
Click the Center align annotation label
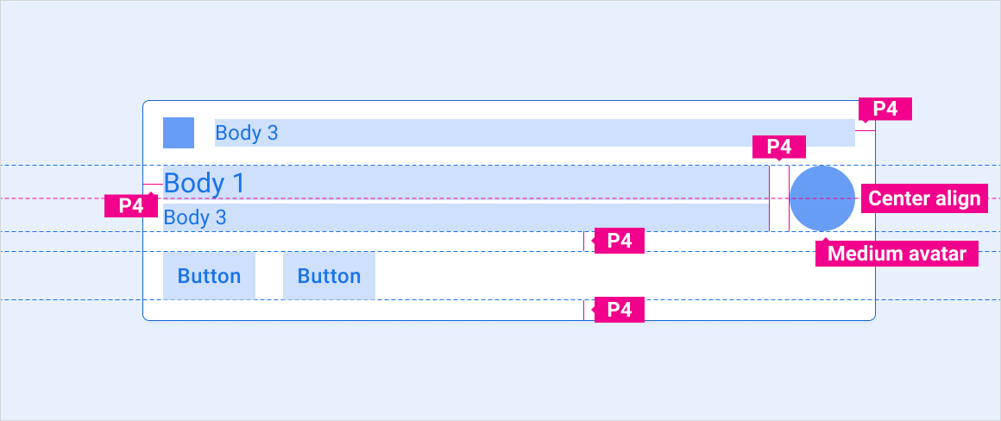pos(924,198)
